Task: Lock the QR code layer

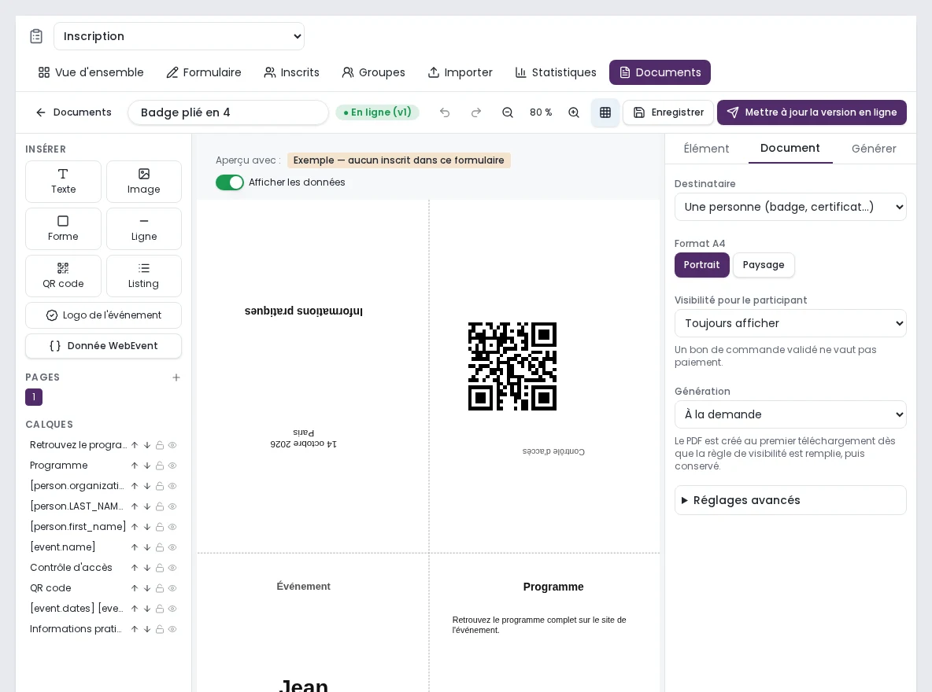Action: 159,588
